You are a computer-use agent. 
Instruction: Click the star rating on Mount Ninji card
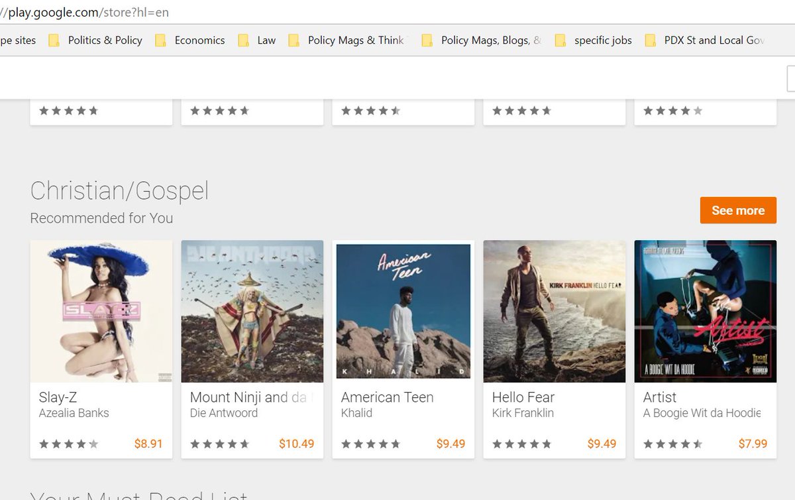220,444
